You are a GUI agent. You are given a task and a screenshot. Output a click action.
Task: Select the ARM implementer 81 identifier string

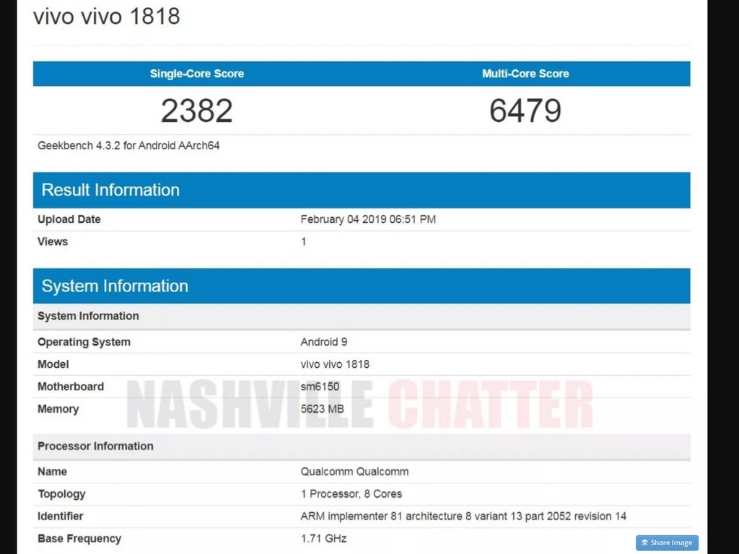463,516
